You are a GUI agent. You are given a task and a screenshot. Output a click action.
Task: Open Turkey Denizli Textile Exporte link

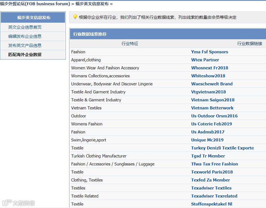(222, 148)
